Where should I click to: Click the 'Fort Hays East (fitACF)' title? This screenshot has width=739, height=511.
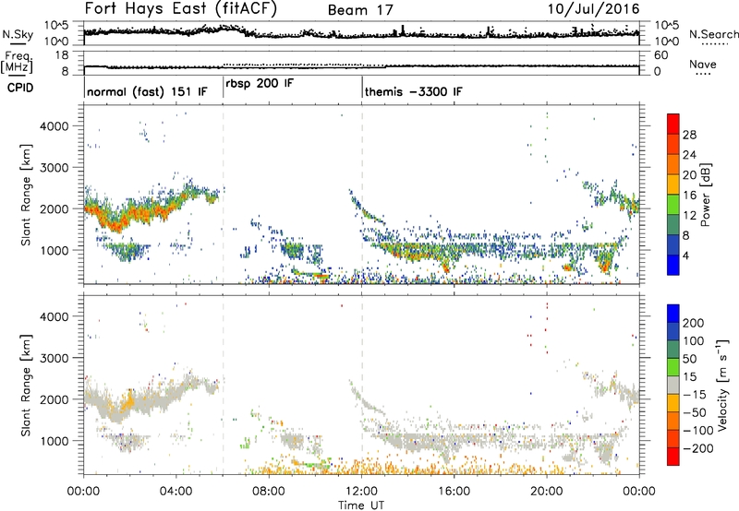pyautogui.click(x=180, y=9)
